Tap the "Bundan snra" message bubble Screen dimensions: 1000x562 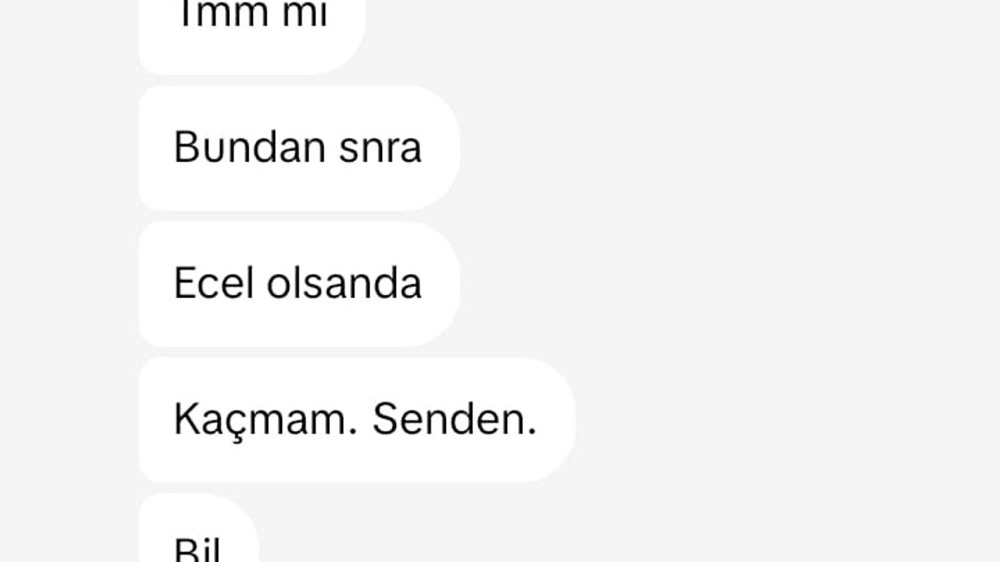(299, 148)
